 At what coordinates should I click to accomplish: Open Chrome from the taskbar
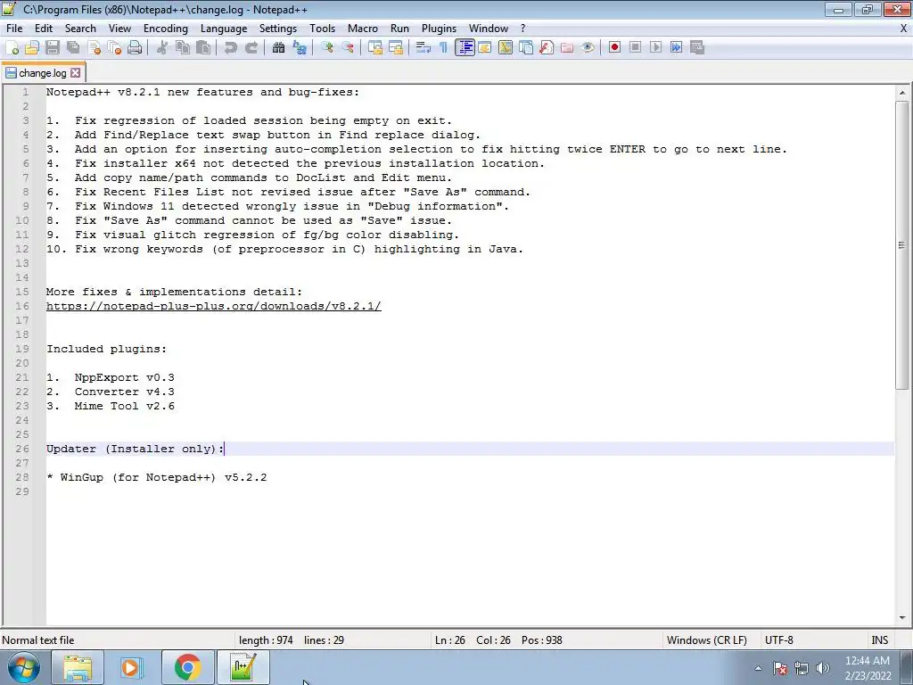click(187, 667)
